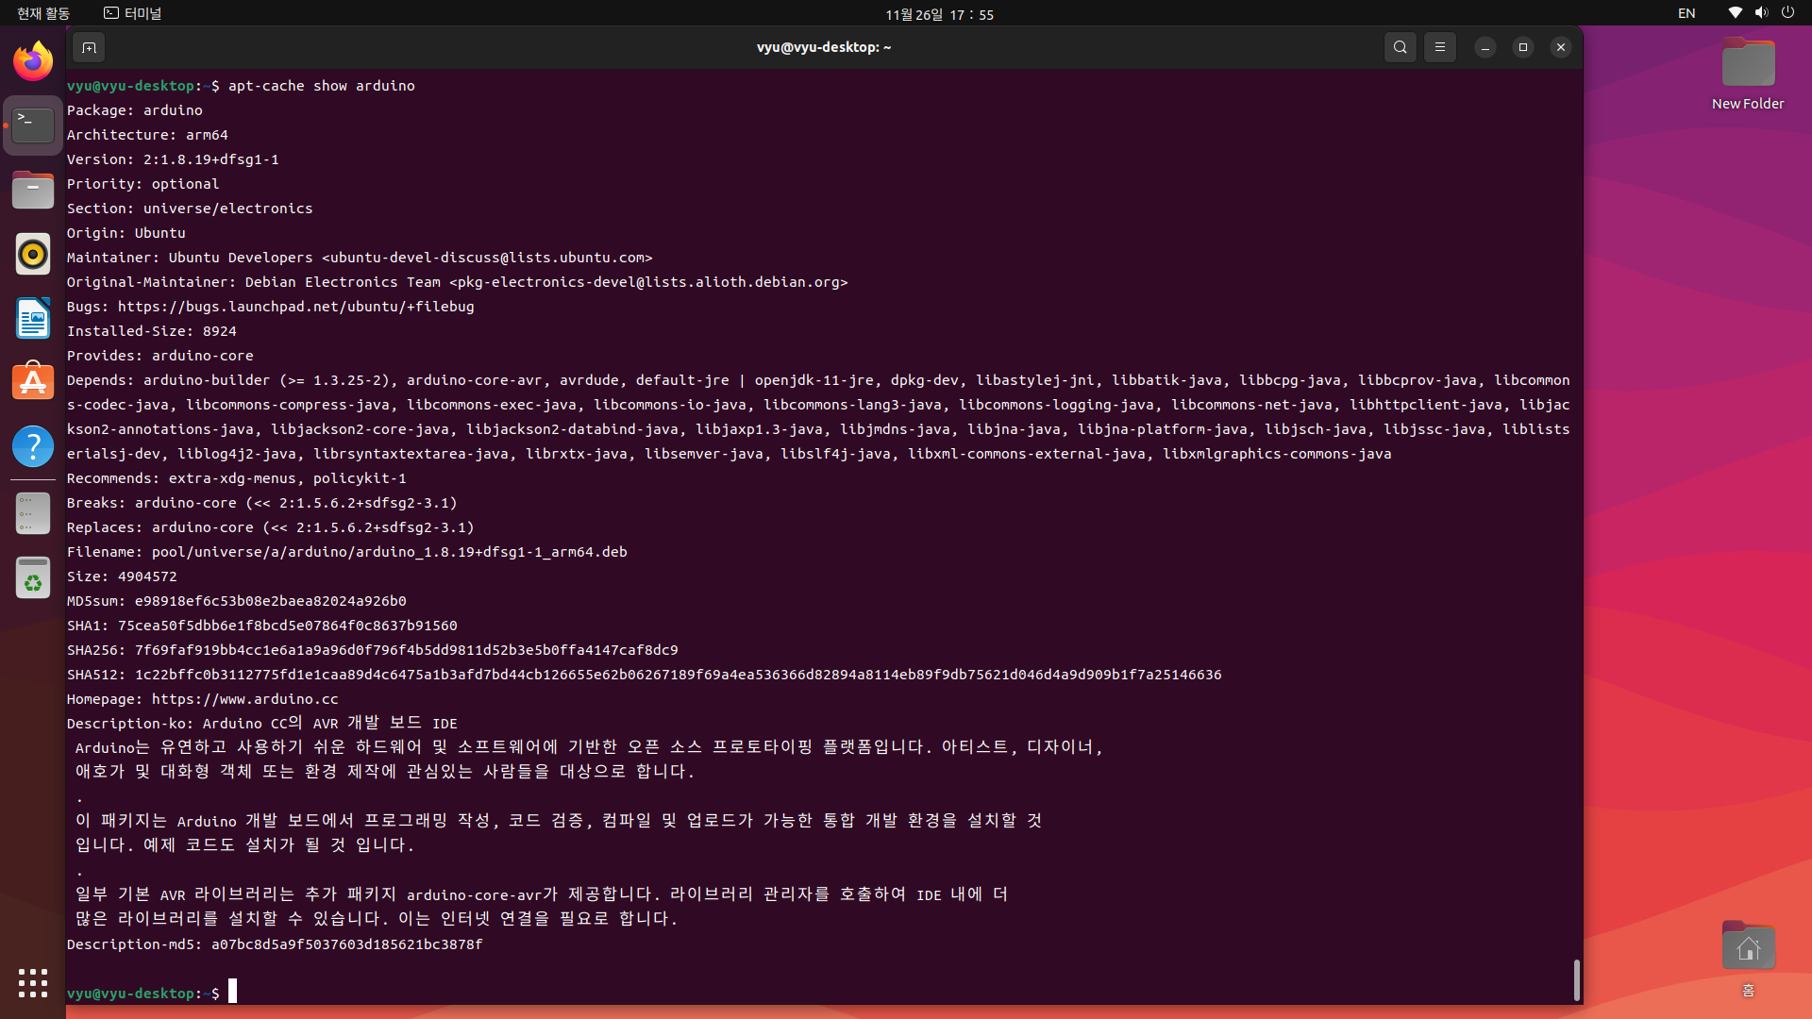Minimize the terminal window

click(x=1485, y=47)
